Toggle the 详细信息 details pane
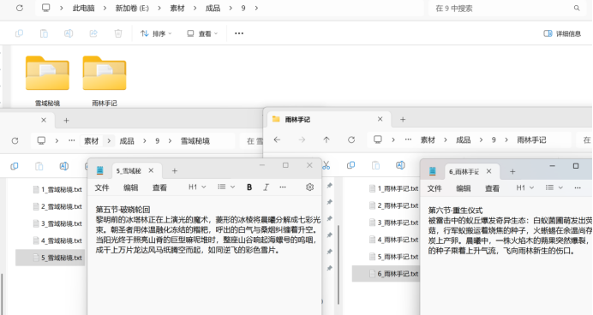The width and height of the screenshot is (593, 315). [562, 33]
